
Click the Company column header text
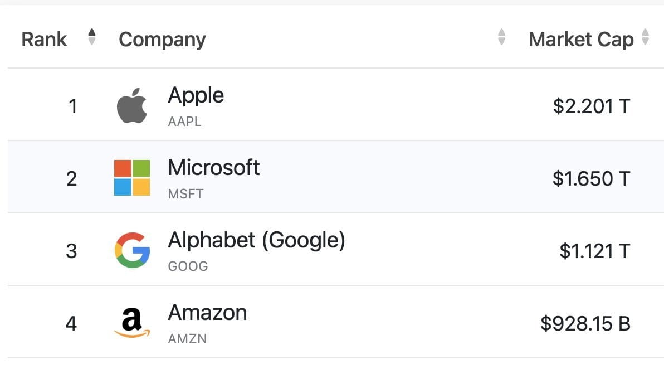tap(162, 40)
